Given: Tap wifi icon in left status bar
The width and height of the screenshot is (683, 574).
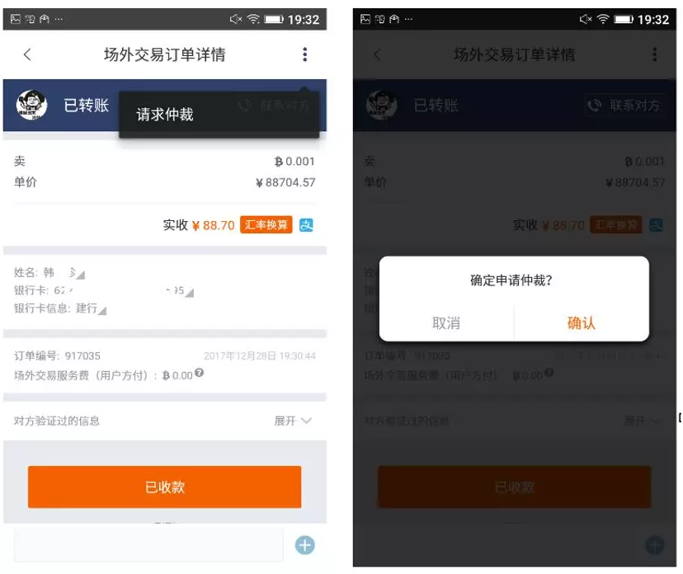Looking at the screenshot, I should tap(253, 19).
